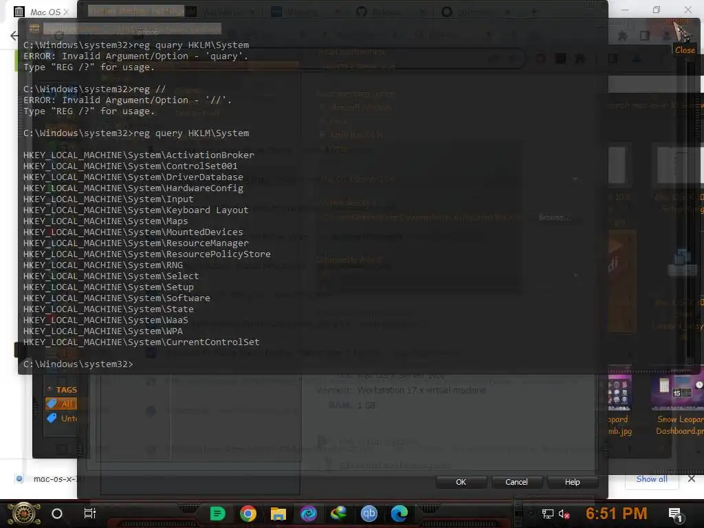Open the Start menu gear orb
This screenshot has width=704, height=528.
(23, 514)
